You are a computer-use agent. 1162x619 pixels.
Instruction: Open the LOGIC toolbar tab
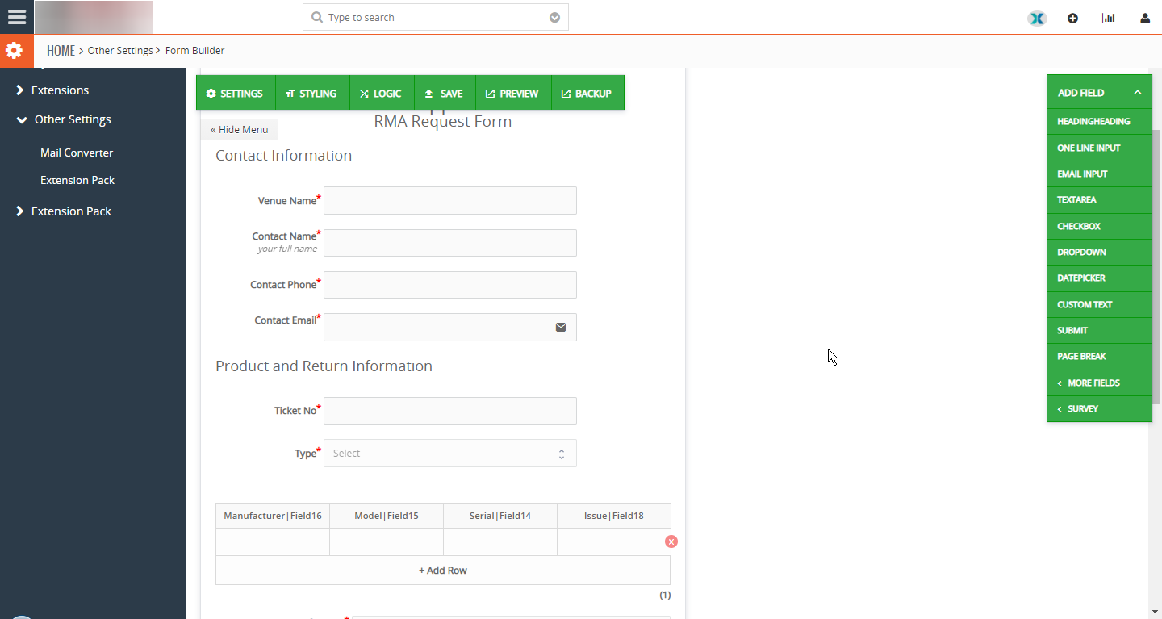[x=381, y=93]
